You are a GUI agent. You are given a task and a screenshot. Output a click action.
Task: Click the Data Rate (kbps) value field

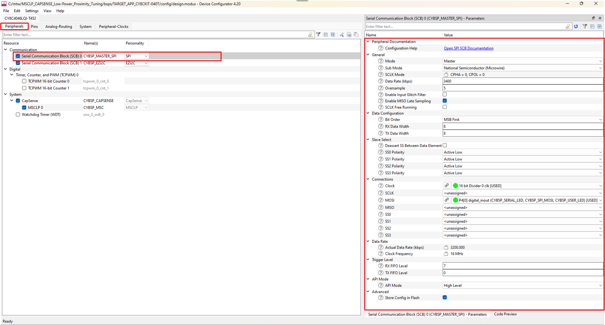click(x=523, y=81)
